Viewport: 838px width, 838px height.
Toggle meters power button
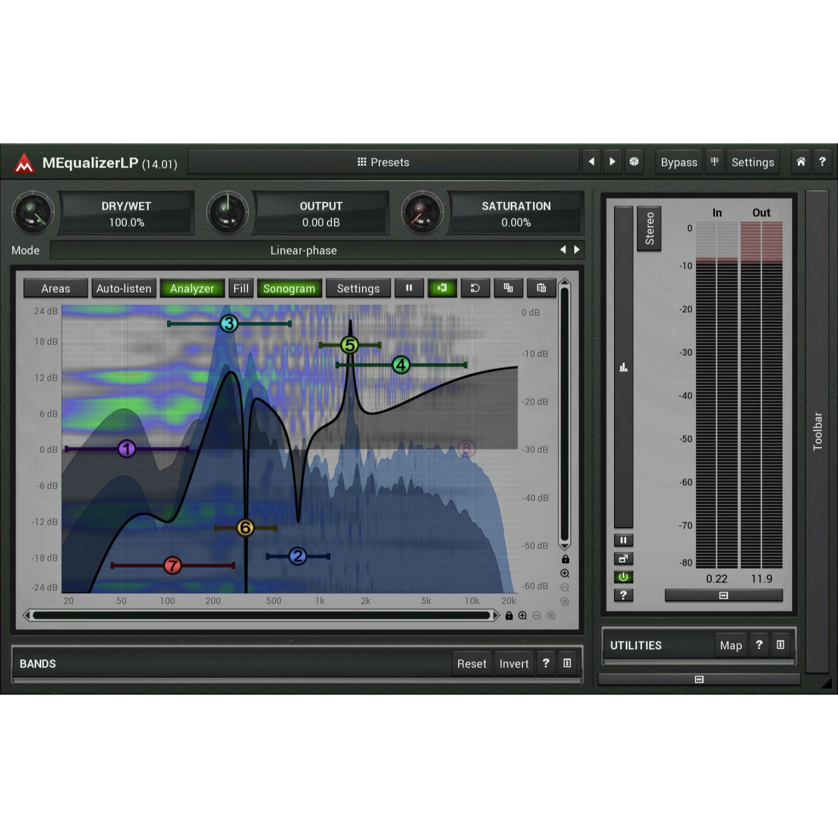pyautogui.click(x=623, y=577)
